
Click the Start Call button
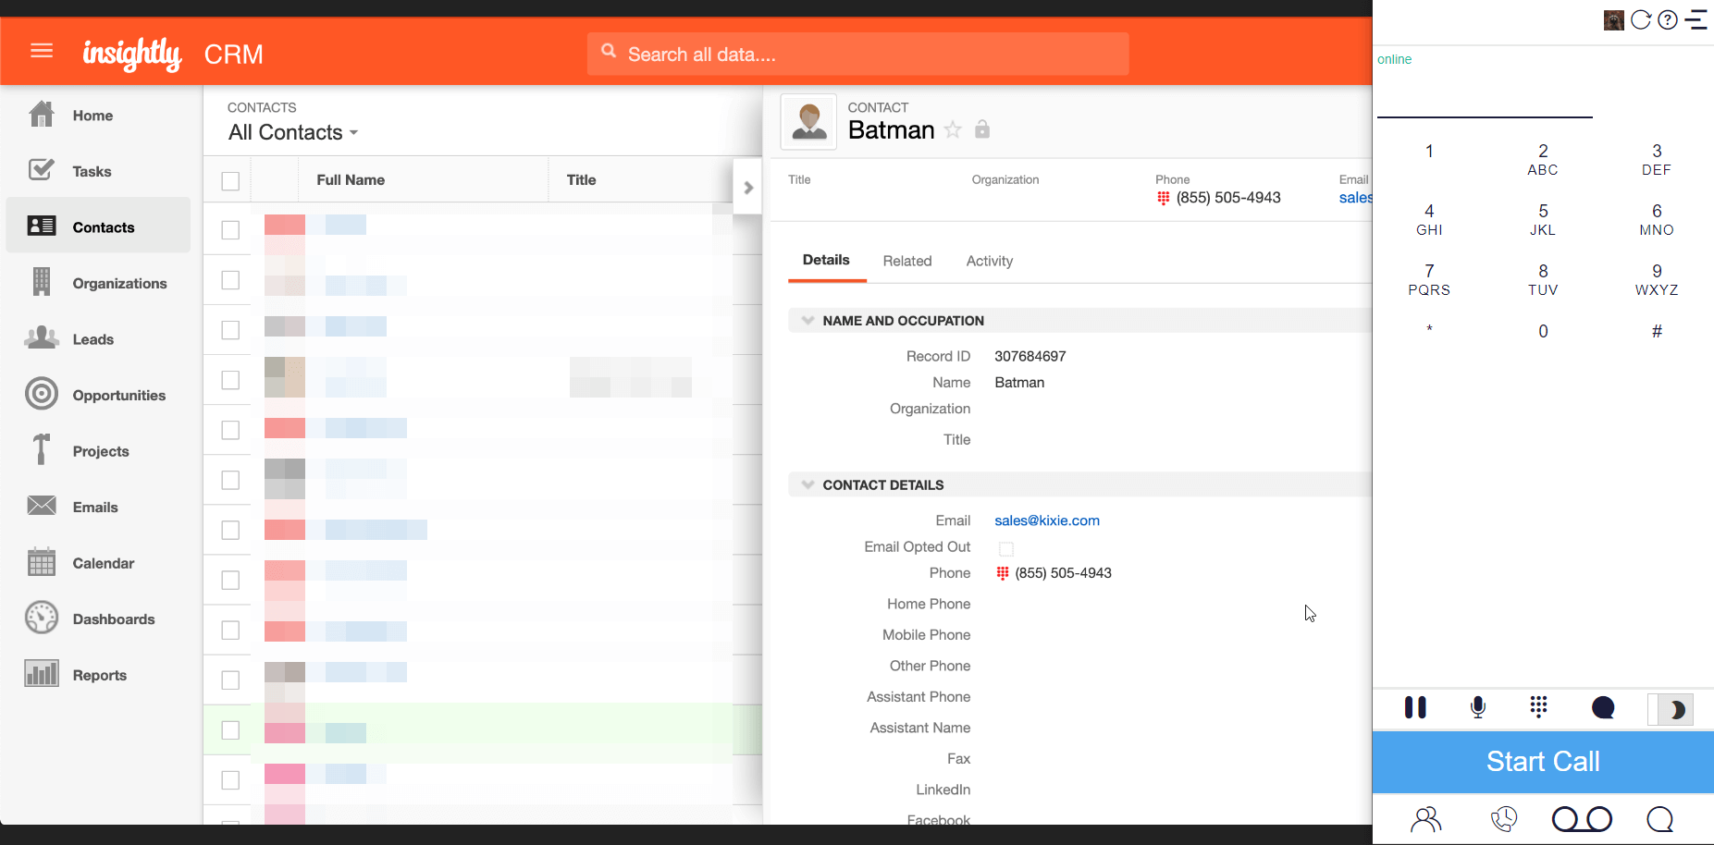point(1543,762)
